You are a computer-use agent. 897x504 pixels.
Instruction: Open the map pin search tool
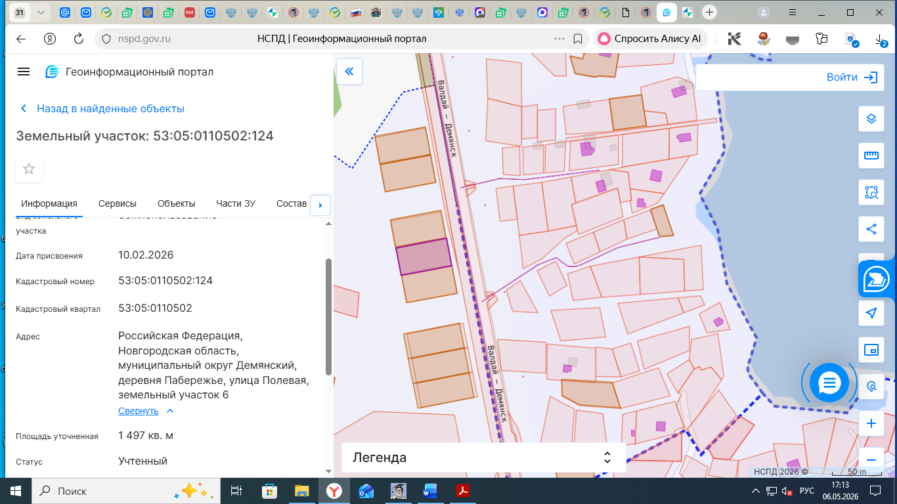point(871,387)
